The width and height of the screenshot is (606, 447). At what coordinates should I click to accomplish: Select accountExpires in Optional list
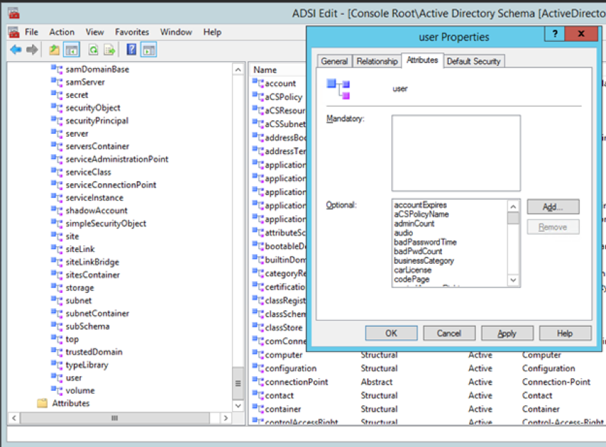pos(420,205)
